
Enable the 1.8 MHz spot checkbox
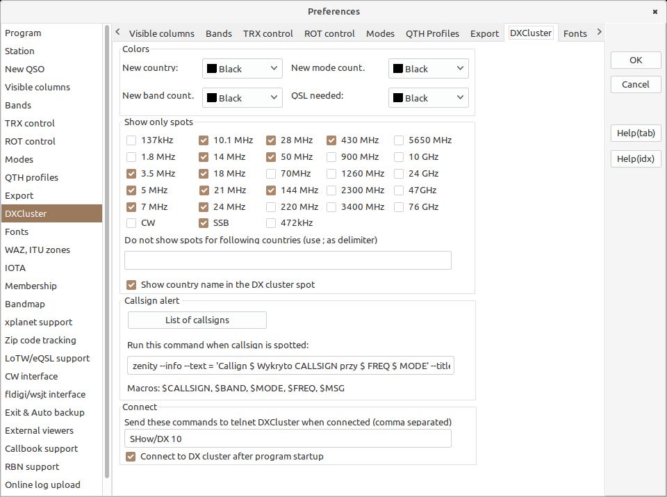coord(131,157)
